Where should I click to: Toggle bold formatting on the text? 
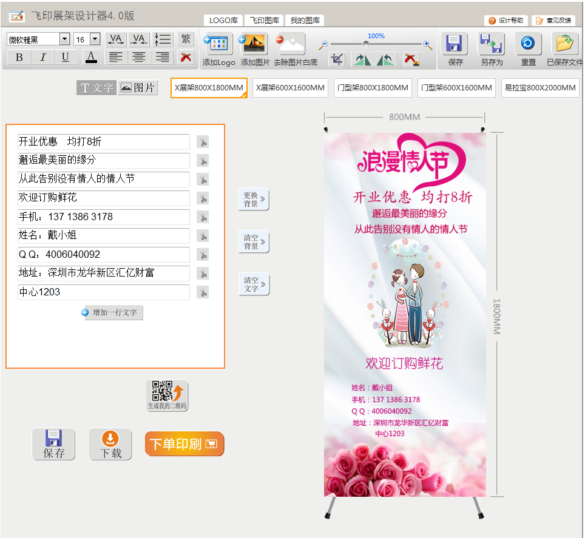(x=20, y=58)
